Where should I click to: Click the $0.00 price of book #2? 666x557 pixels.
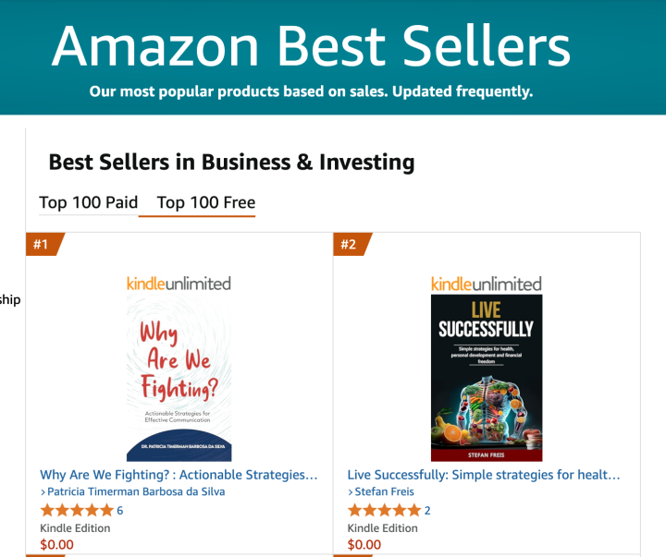pos(364,544)
